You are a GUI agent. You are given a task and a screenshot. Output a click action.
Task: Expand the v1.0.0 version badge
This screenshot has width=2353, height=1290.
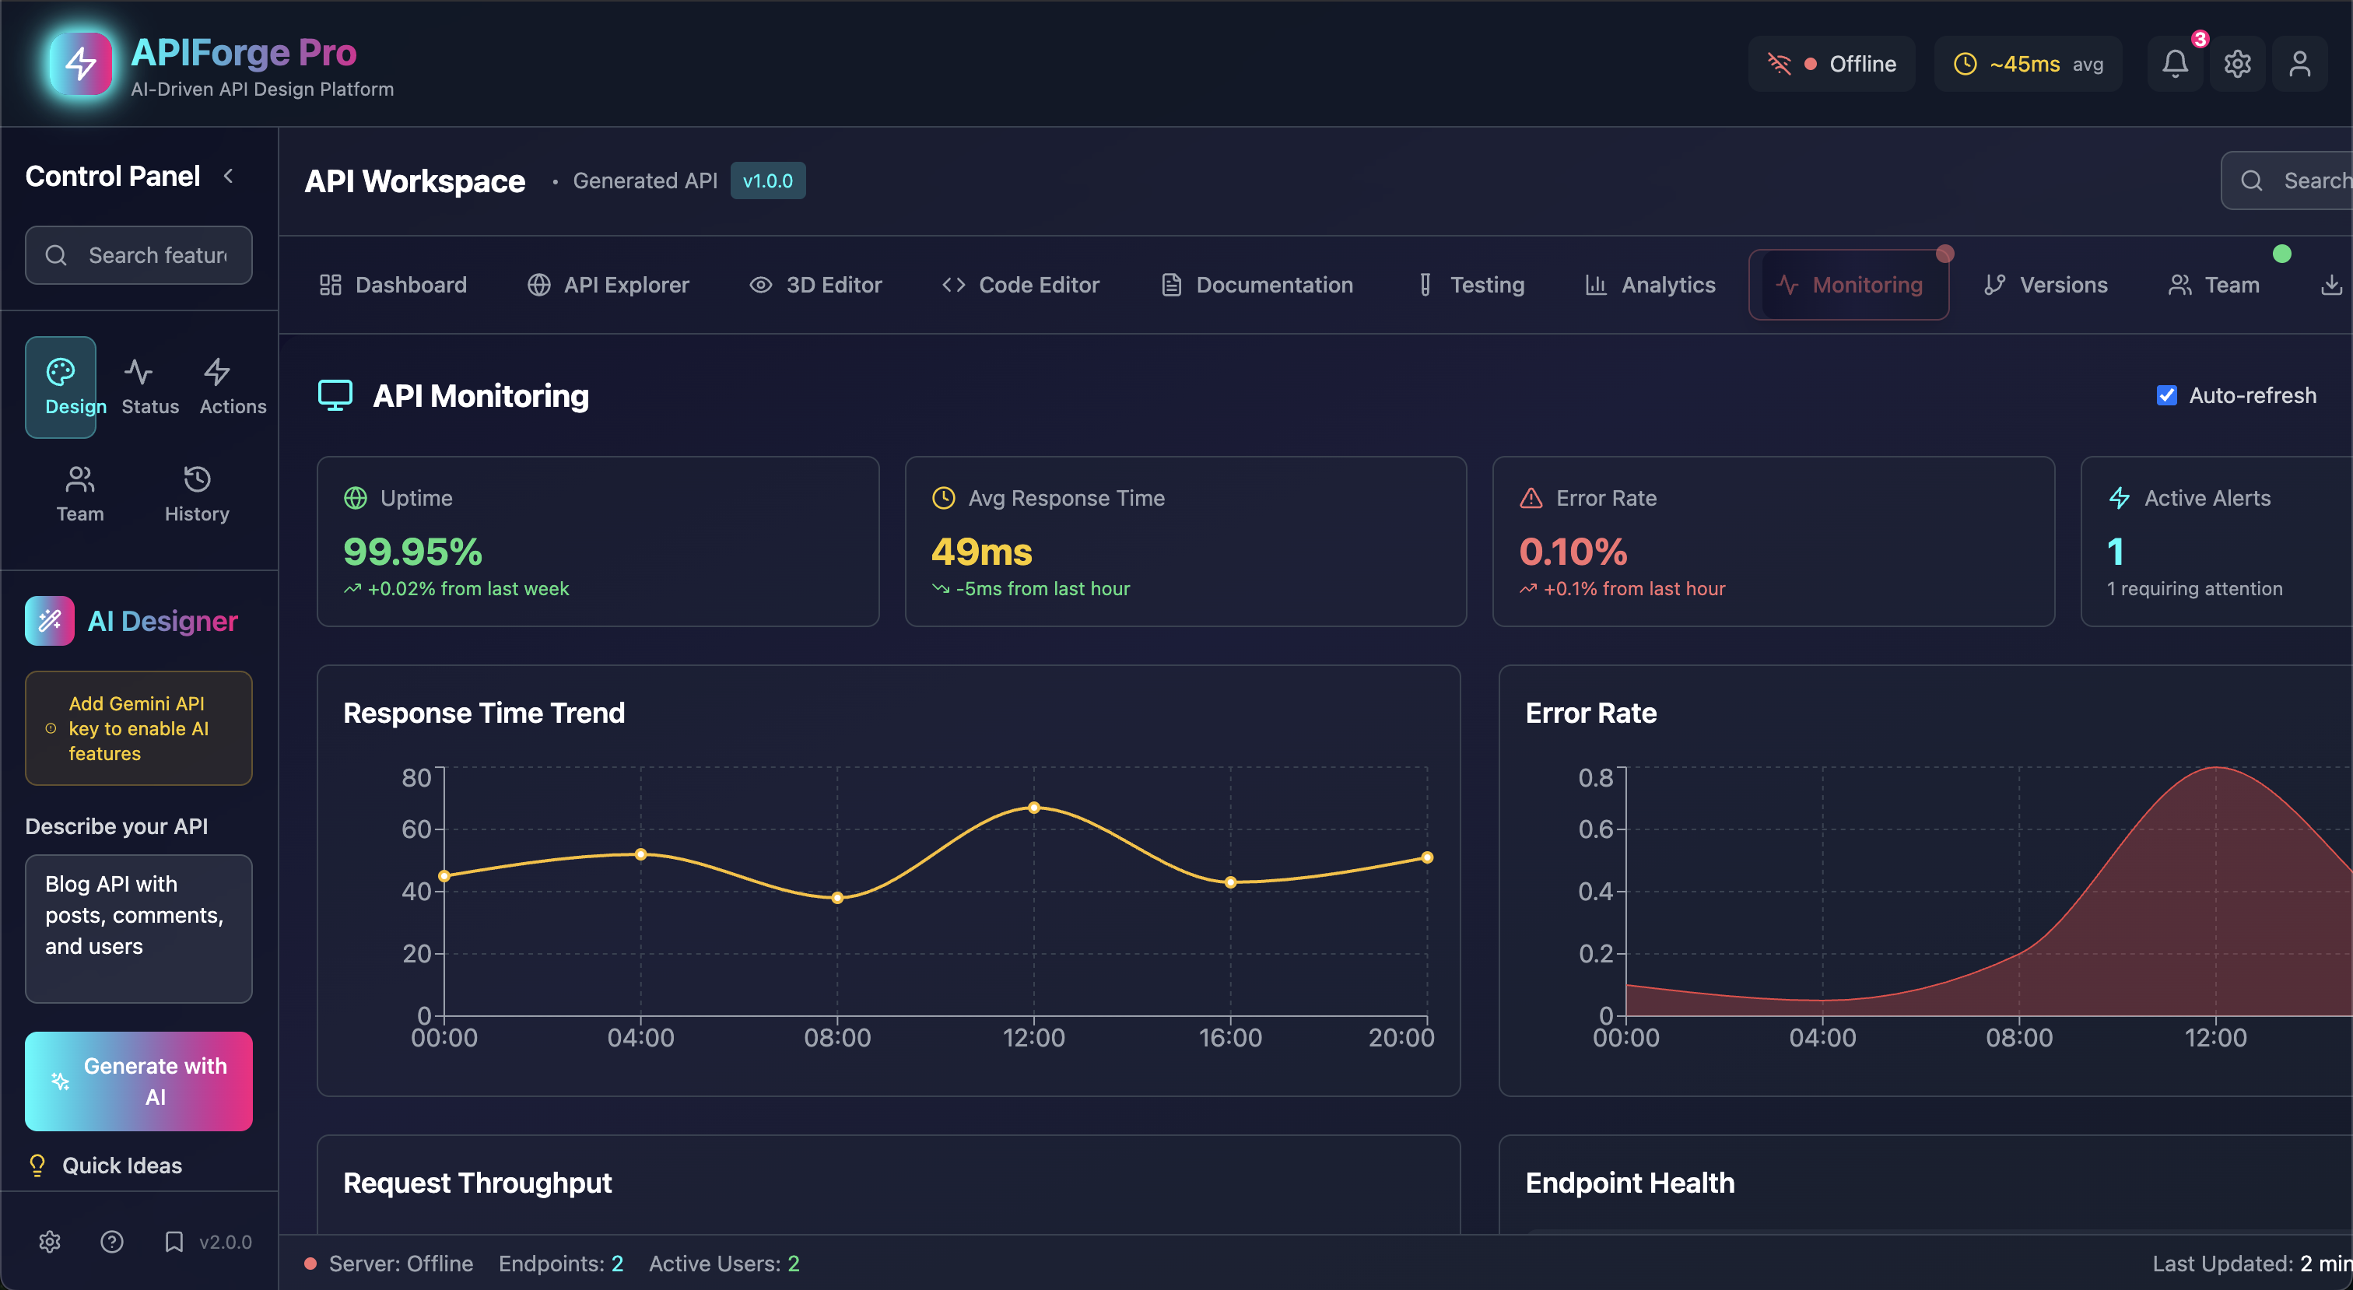pyautogui.click(x=767, y=181)
